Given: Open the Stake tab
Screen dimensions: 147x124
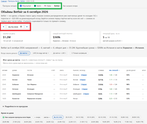Looking at the screenshot, I should click(x=48, y=6).
